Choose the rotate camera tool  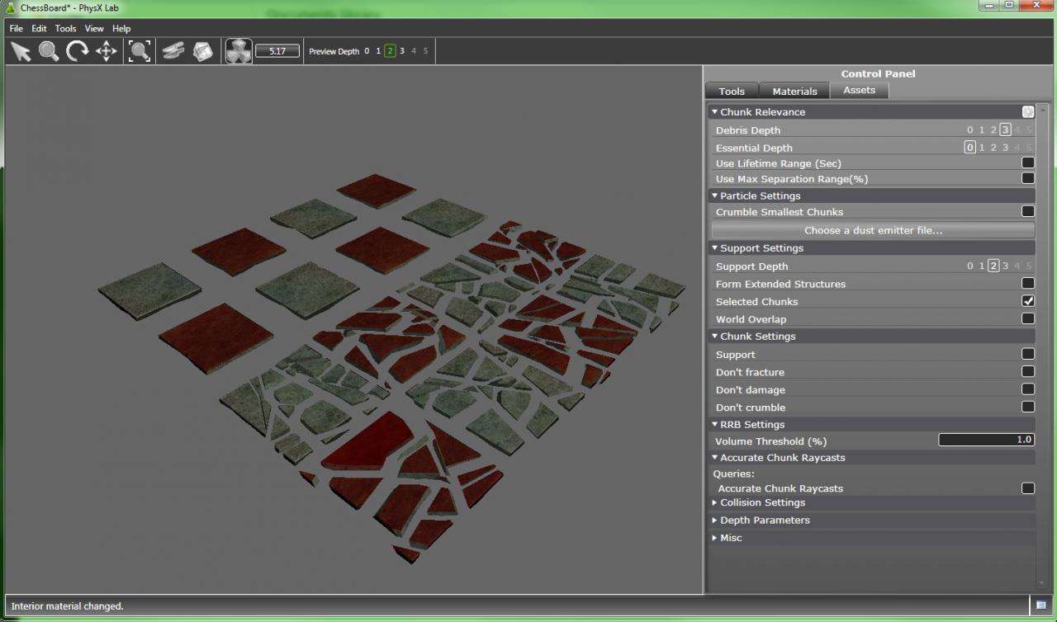click(x=78, y=51)
